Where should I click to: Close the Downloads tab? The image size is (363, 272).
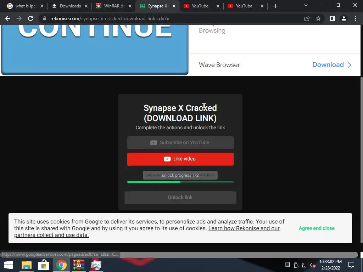[86, 6]
